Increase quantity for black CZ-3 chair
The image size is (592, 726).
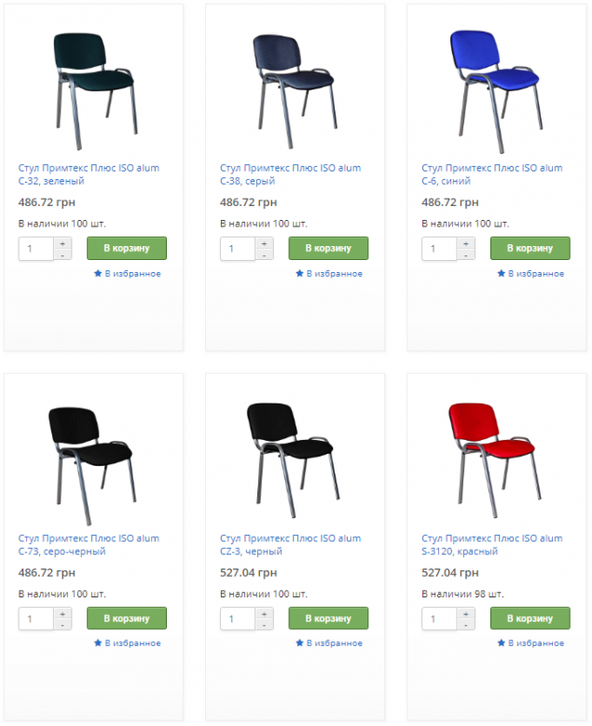click(265, 613)
